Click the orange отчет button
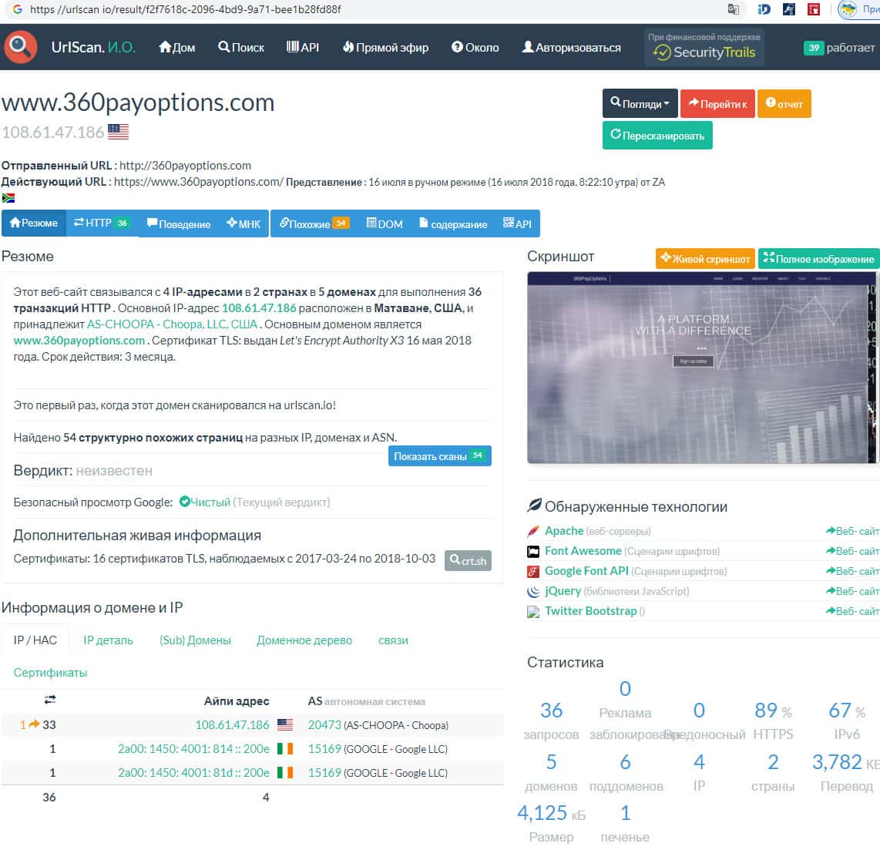The image size is (880, 850). [784, 103]
